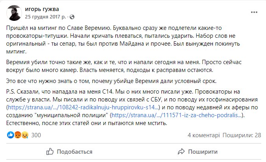Open the 300 reactions count
Viewport: 266px width, 162px height.
tap(36, 135)
